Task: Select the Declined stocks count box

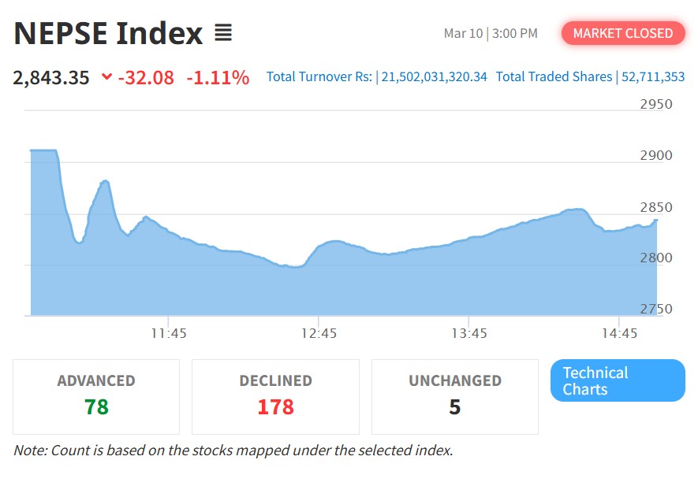Action: click(x=275, y=396)
